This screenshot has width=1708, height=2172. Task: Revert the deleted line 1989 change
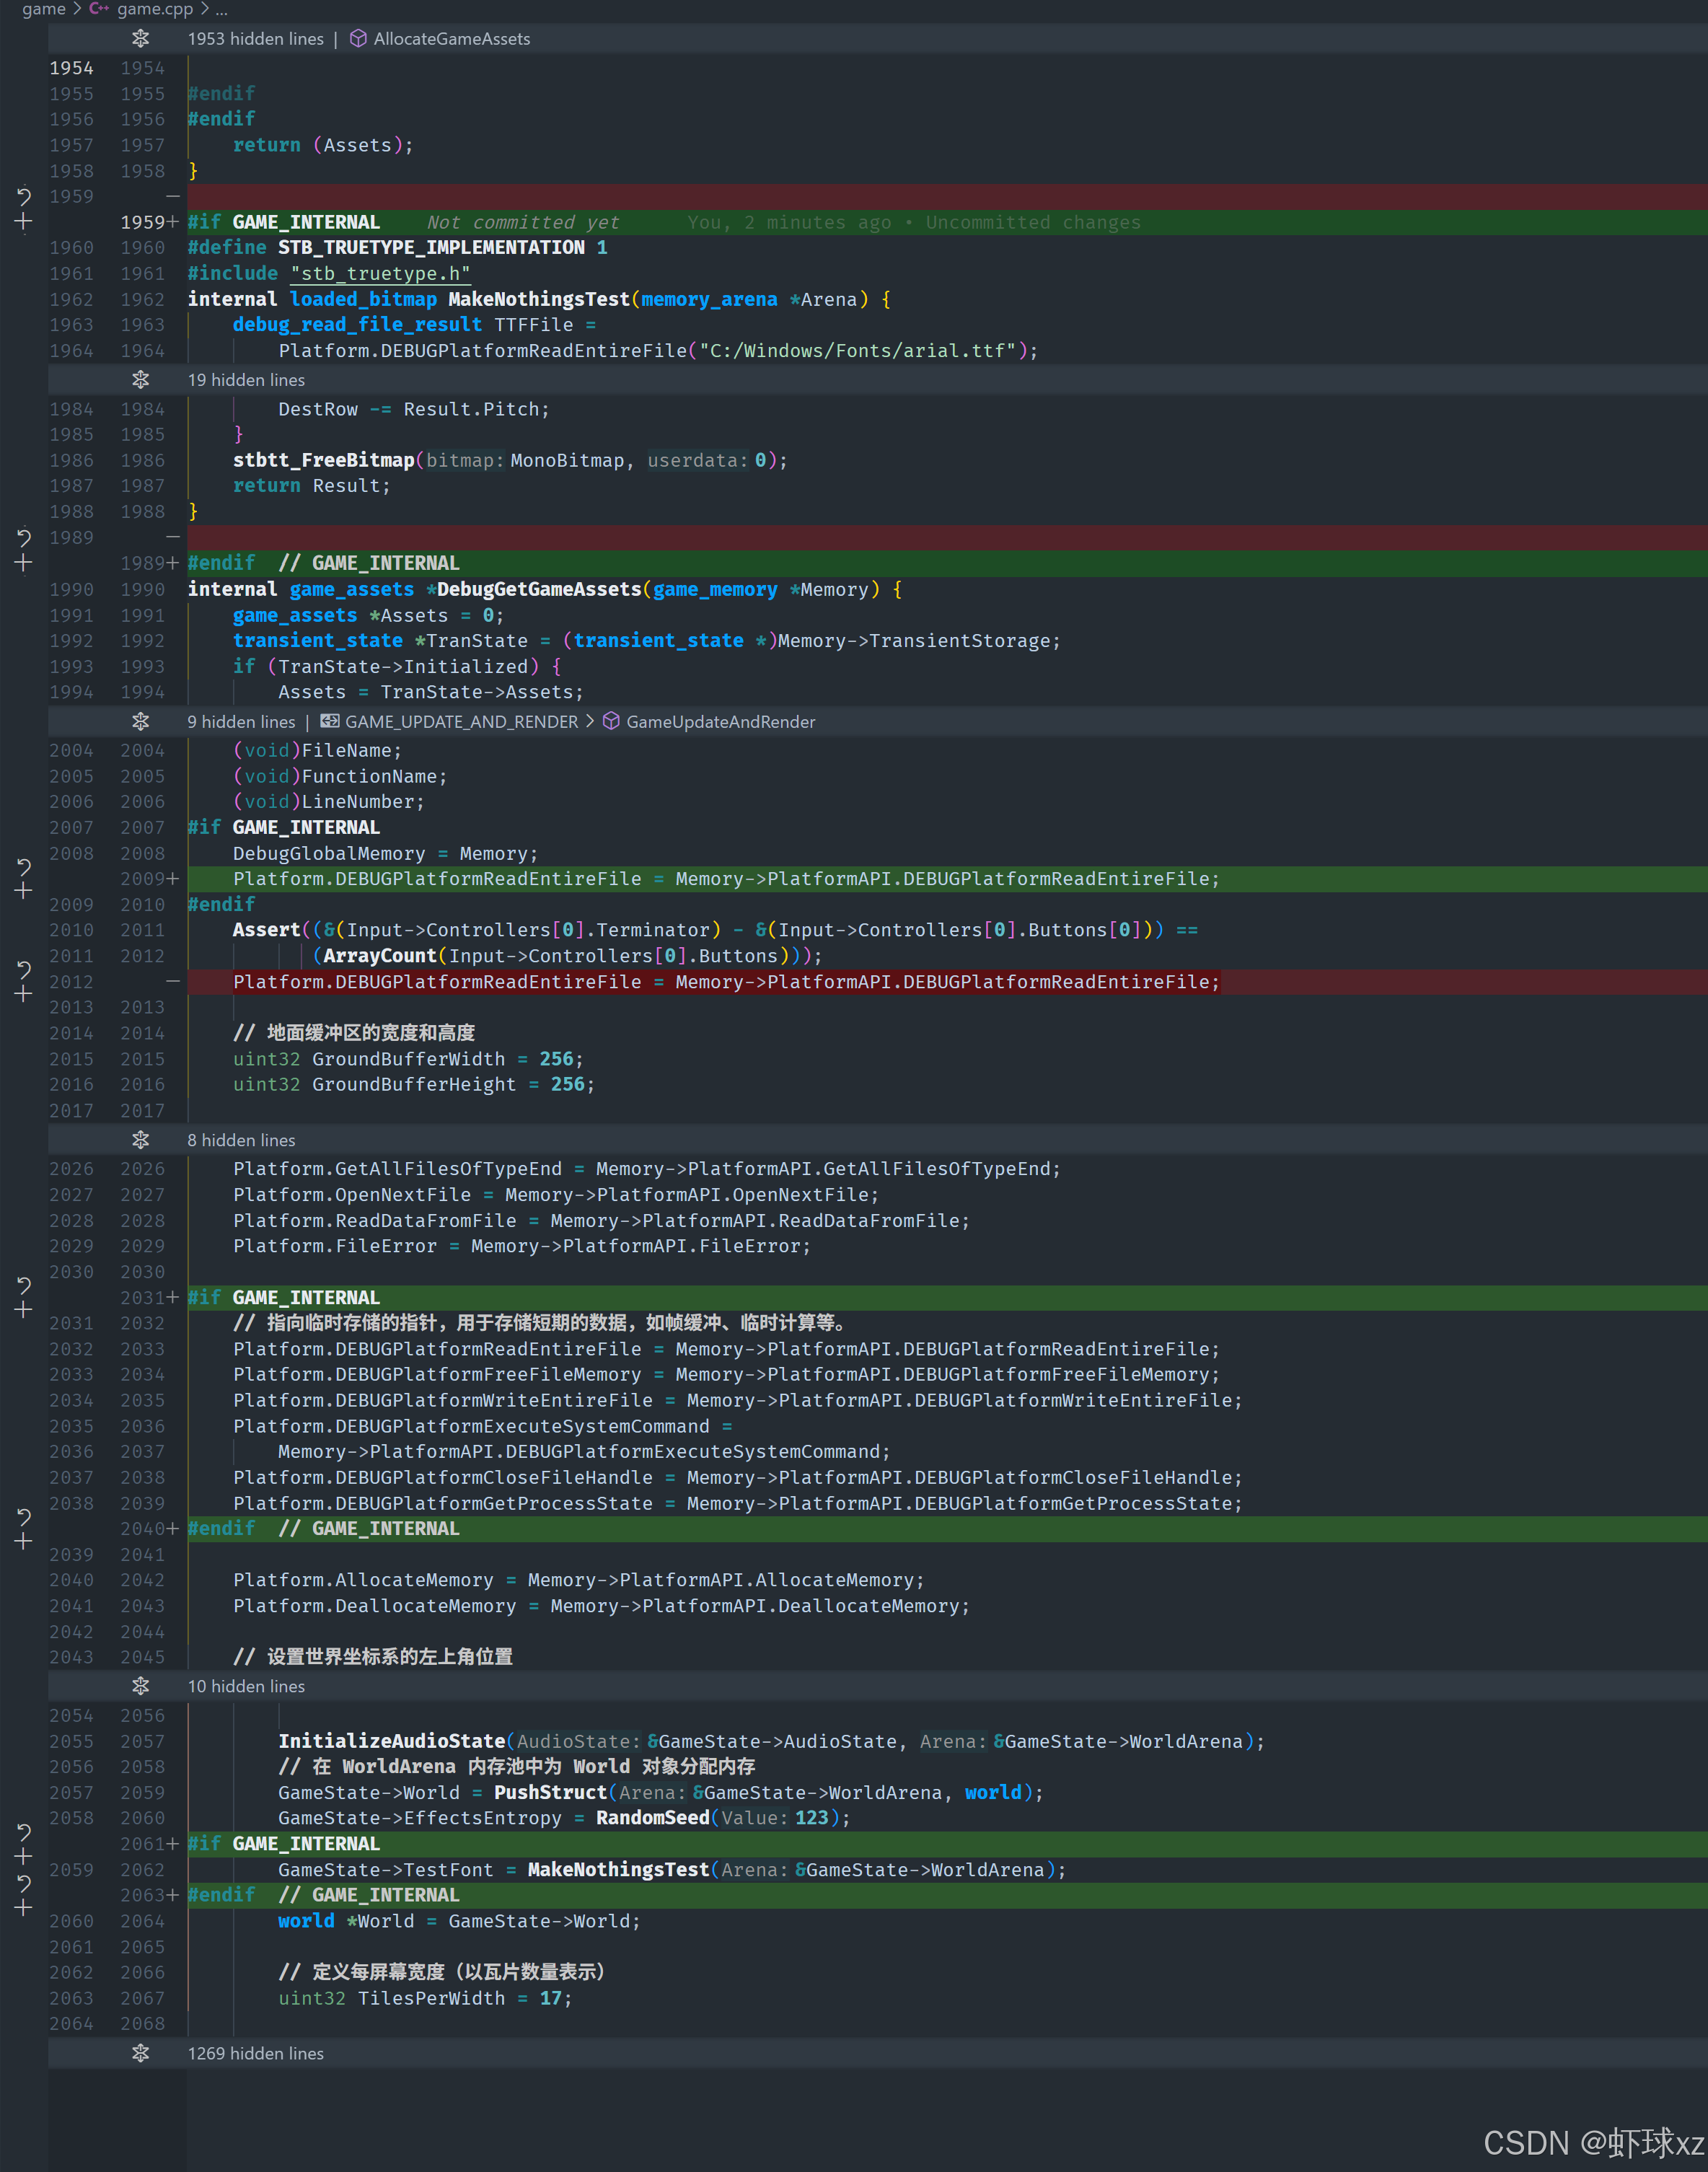[x=24, y=538]
